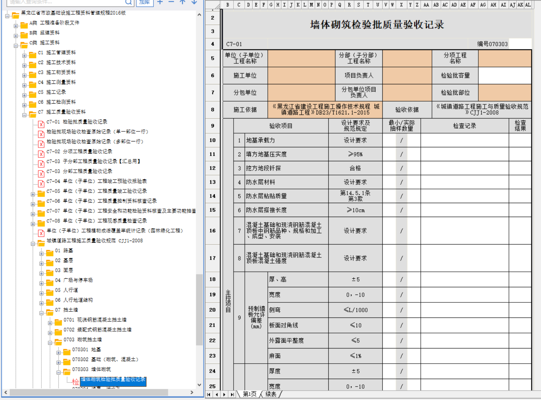Select 墙体砌筑检验批质量验收记录 tree item
The image size is (541, 400).
pyautogui.click(x=113, y=381)
